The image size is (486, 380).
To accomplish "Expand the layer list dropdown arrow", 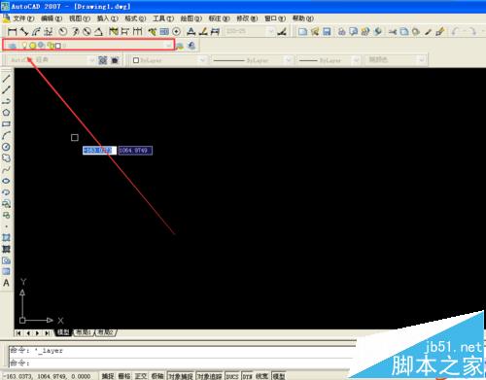I will pyautogui.click(x=169, y=46).
